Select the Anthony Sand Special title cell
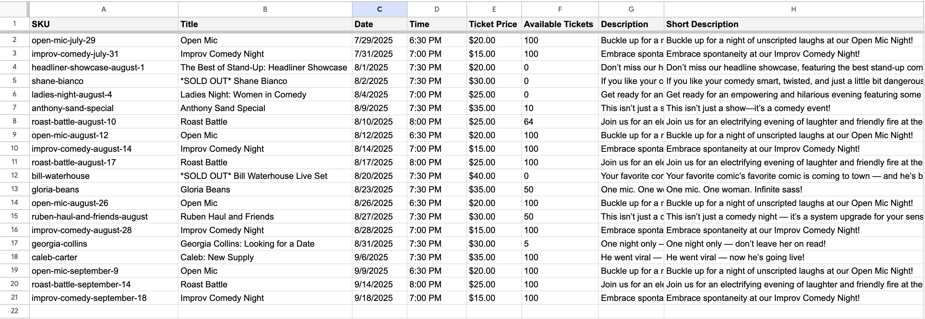The width and height of the screenshot is (925, 319). click(265, 108)
